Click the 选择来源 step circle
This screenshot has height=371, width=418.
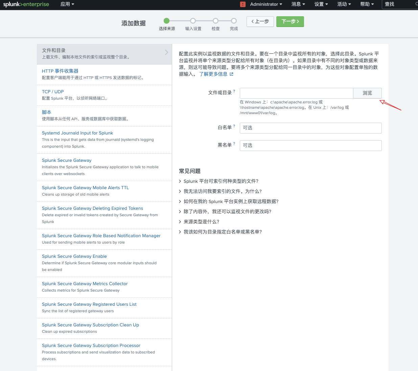pyautogui.click(x=166, y=21)
